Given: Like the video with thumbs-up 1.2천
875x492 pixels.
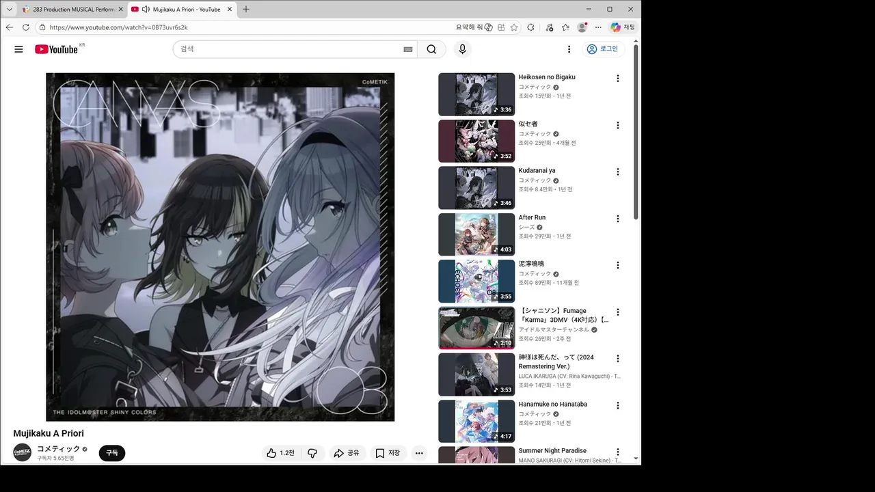Looking at the screenshot, I should 280,453.
